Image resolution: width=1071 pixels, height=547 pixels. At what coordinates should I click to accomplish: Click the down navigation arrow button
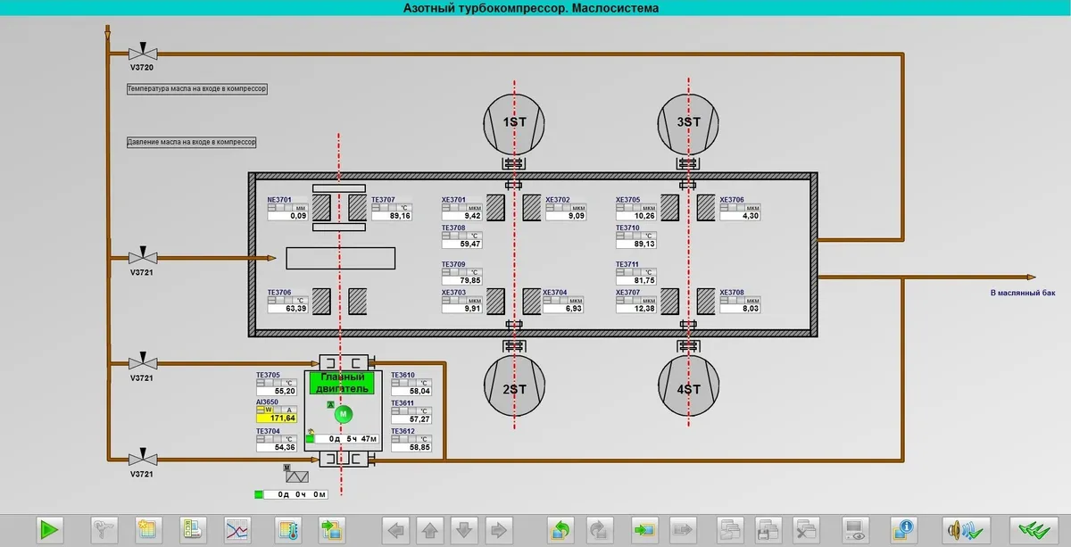[464, 530]
